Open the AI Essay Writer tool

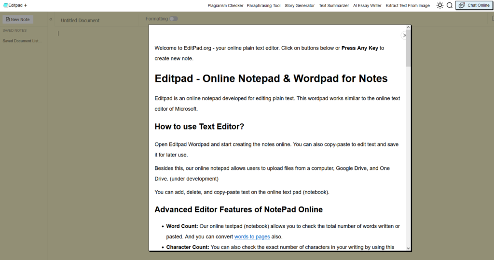(367, 6)
